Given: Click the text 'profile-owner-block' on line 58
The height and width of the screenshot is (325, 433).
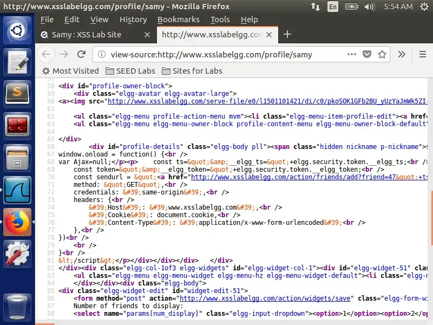Looking at the screenshot, I should [129, 86].
